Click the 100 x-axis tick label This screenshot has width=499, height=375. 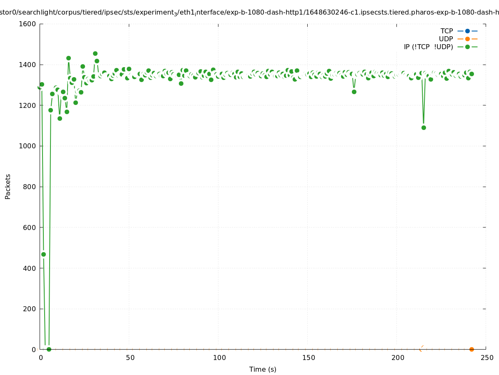[218, 357]
